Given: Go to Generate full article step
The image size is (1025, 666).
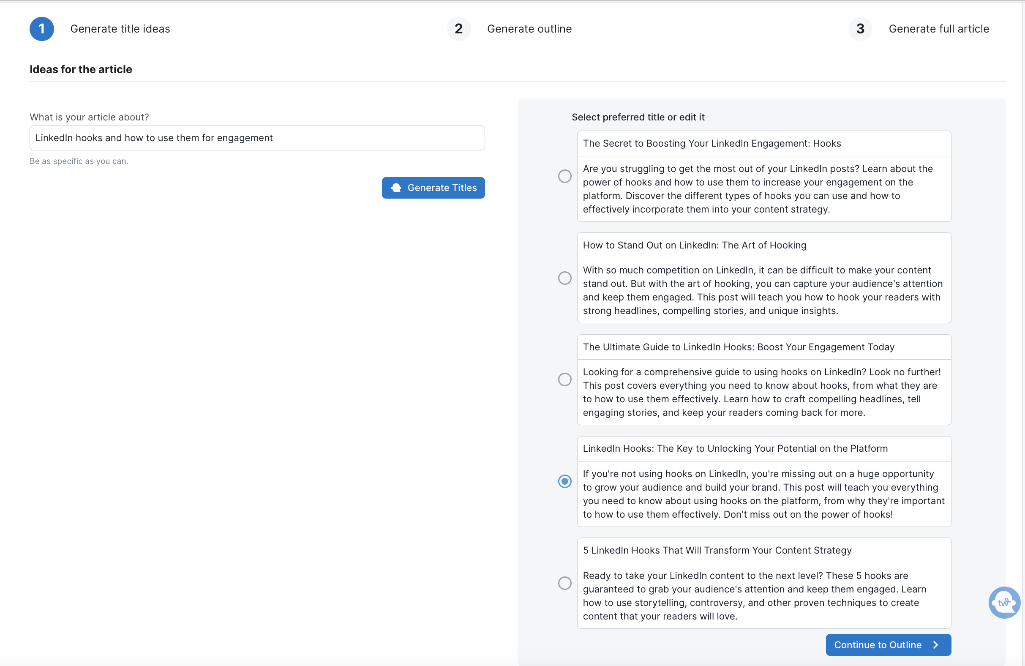Looking at the screenshot, I should 939,29.
